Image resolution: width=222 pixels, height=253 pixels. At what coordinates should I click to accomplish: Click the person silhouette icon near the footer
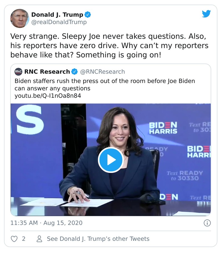40,238
